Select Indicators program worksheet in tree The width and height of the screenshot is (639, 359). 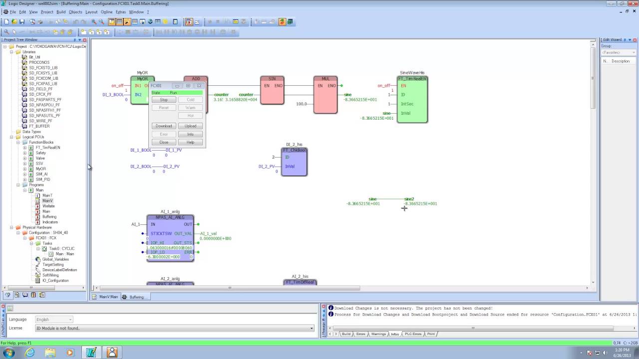[x=50, y=222]
